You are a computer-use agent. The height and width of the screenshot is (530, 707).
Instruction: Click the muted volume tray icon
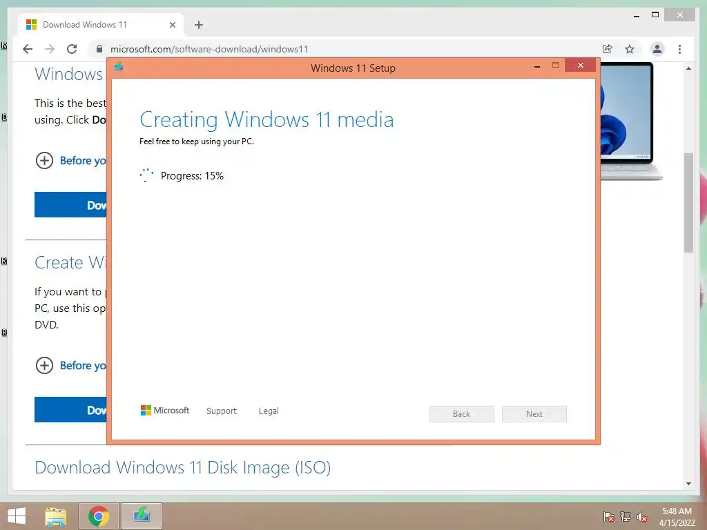pos(641,517)
